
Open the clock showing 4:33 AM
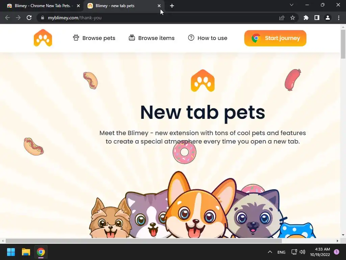click(320, 252)
